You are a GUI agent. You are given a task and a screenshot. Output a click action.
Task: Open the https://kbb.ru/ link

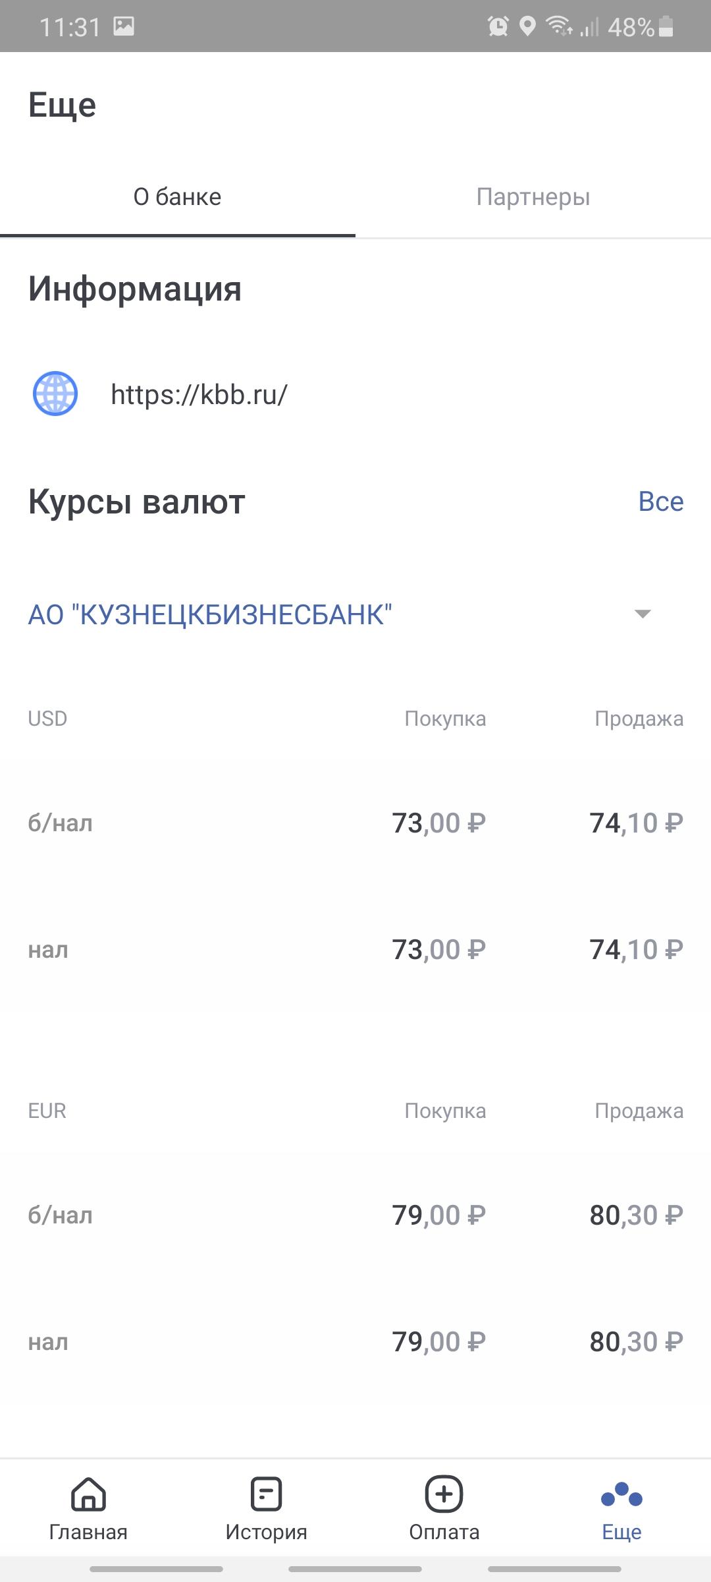[x=199, y=395]
